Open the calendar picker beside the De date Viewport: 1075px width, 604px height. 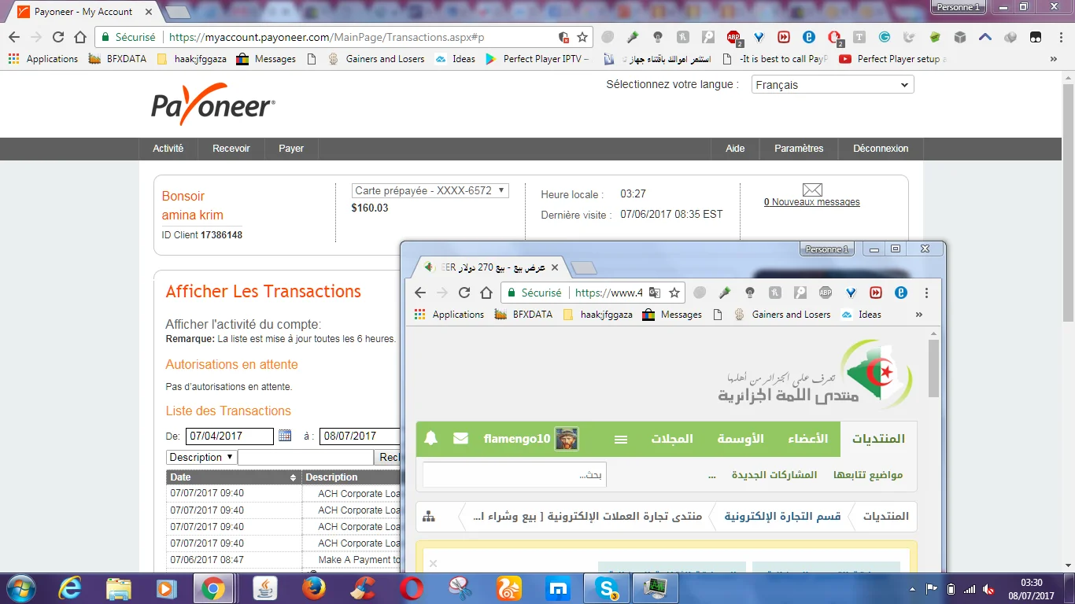pos(285,436)
